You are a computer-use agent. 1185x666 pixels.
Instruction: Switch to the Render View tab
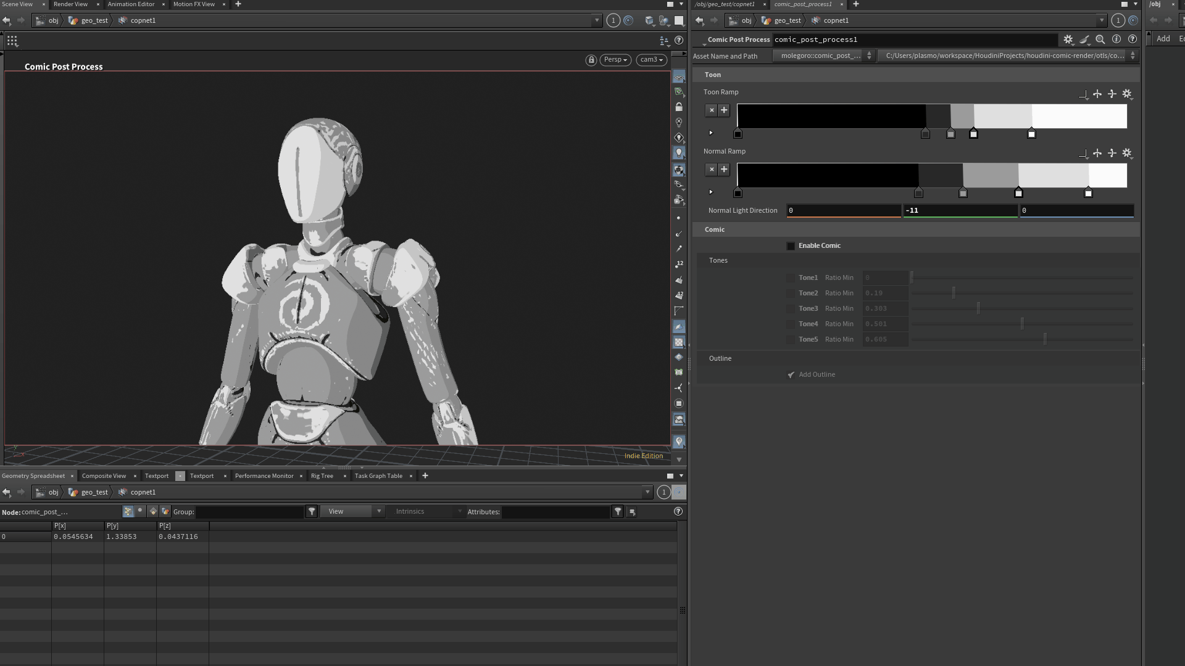pyautogui.click(x=70, y=4)
